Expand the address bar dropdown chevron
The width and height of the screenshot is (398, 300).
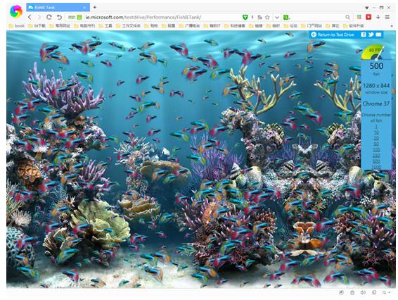click(x=277, y=18)
